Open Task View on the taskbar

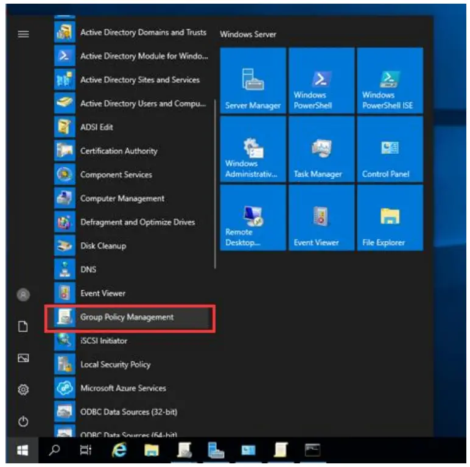[86, 450]
